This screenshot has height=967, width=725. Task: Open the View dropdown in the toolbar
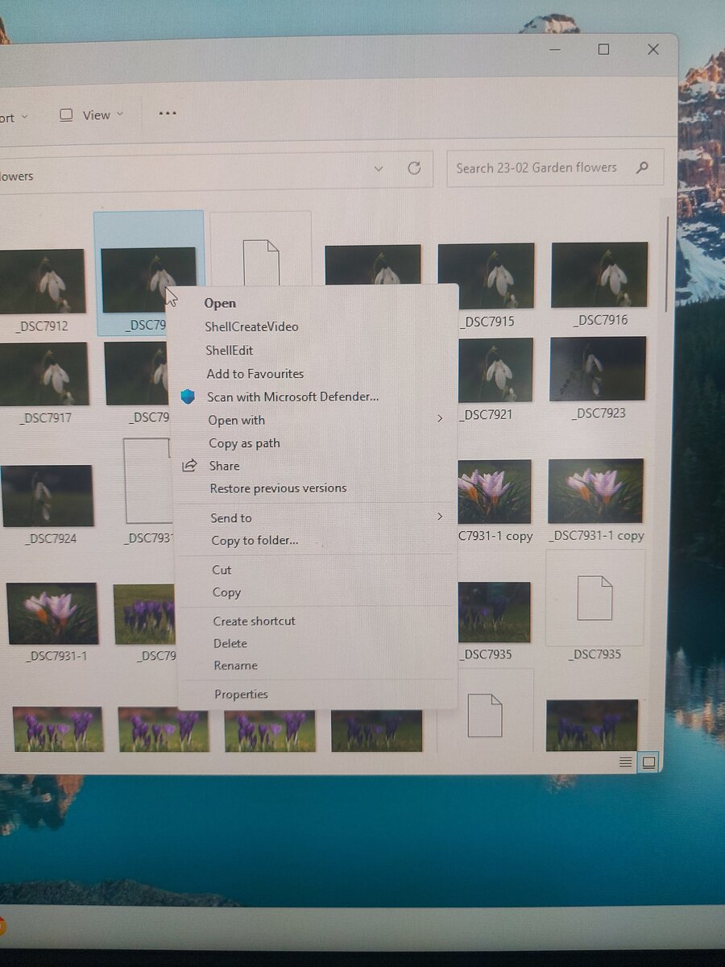click(93, 115)
